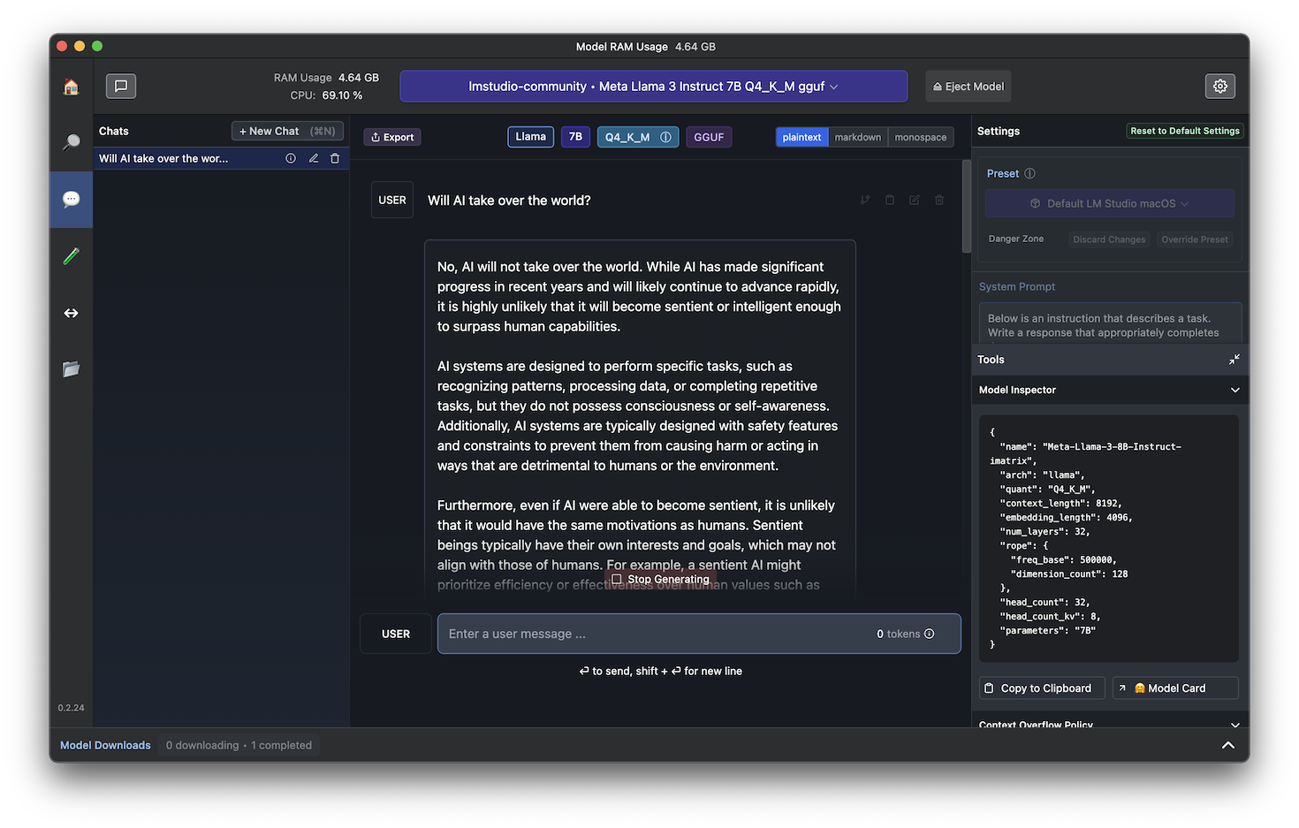
Task: Open the app settings gear
Action: (1220, 86)
